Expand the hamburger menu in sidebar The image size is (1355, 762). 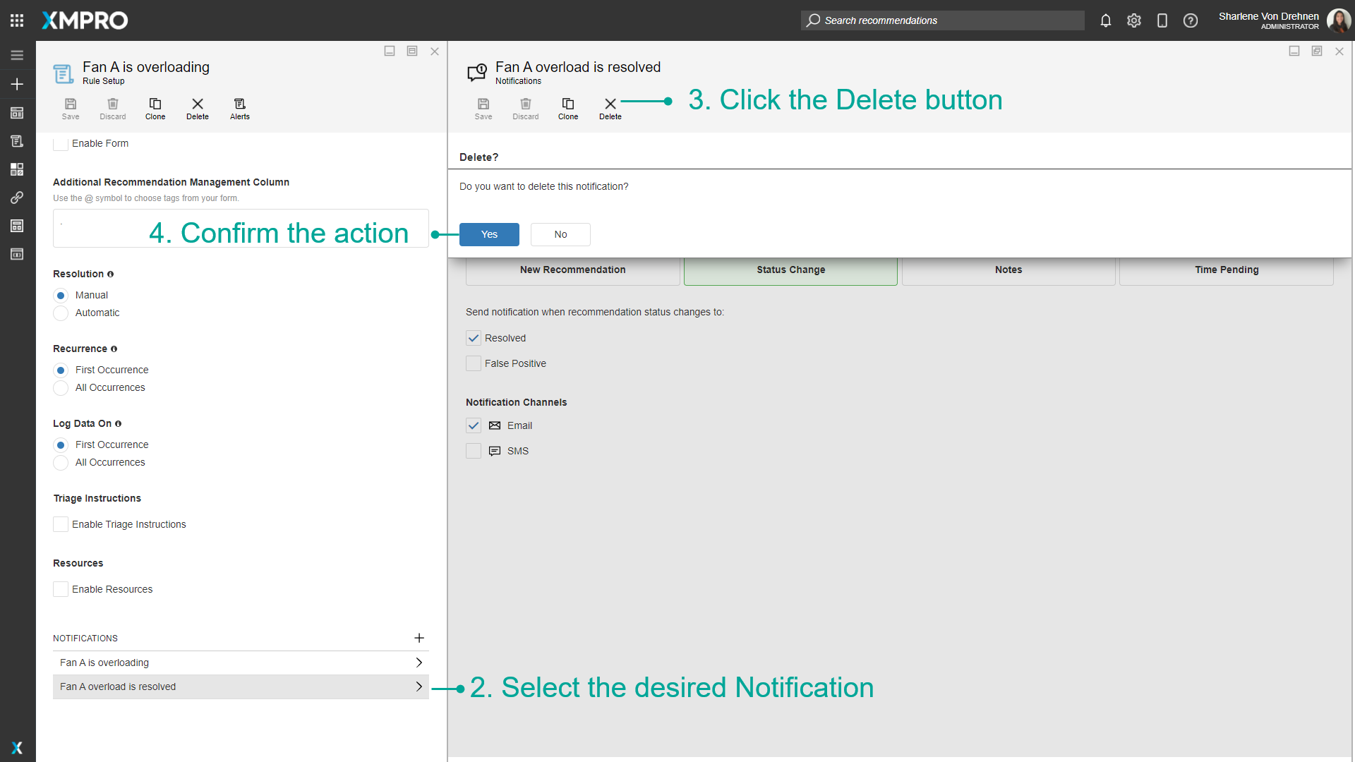[17, 55]
